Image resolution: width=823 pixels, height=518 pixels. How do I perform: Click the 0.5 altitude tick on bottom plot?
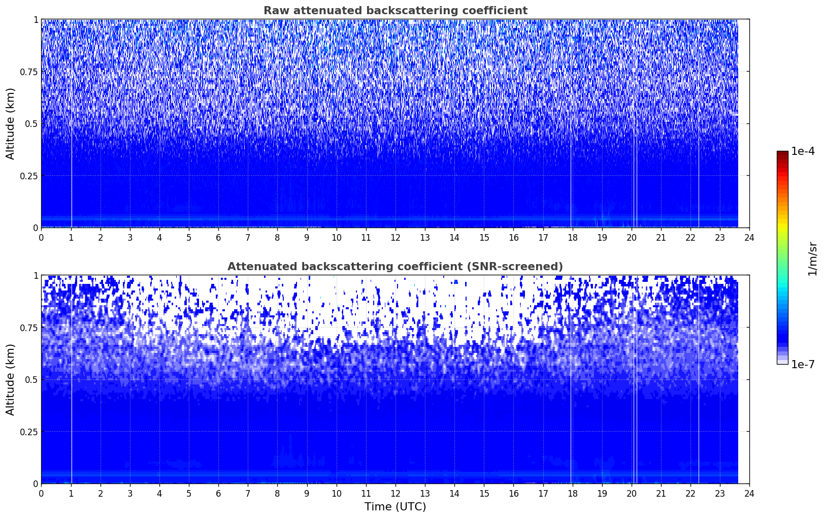coord(32,379)
